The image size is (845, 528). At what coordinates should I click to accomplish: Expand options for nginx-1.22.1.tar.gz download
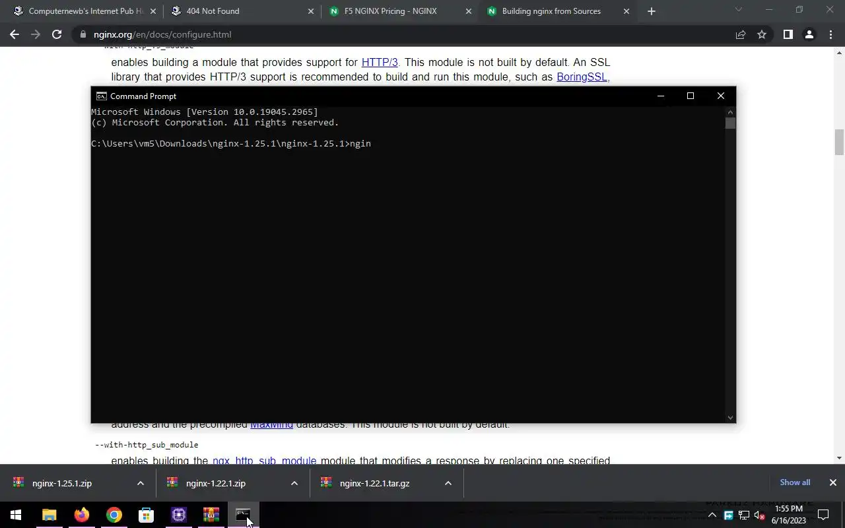coord(448,483)
